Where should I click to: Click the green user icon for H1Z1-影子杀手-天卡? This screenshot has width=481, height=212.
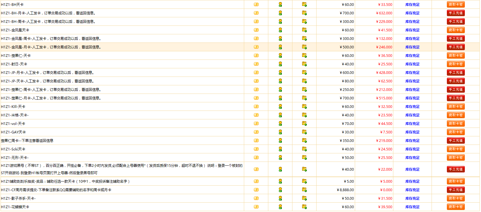coord(280,198)
